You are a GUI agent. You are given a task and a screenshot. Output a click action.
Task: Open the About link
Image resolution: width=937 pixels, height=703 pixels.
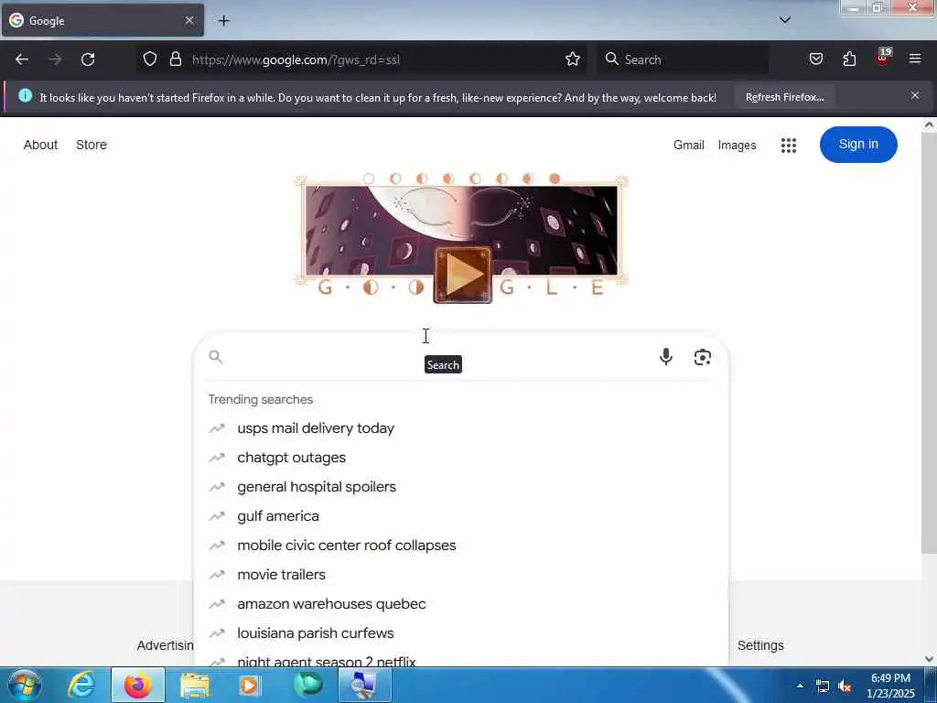(x=40, y=145)
